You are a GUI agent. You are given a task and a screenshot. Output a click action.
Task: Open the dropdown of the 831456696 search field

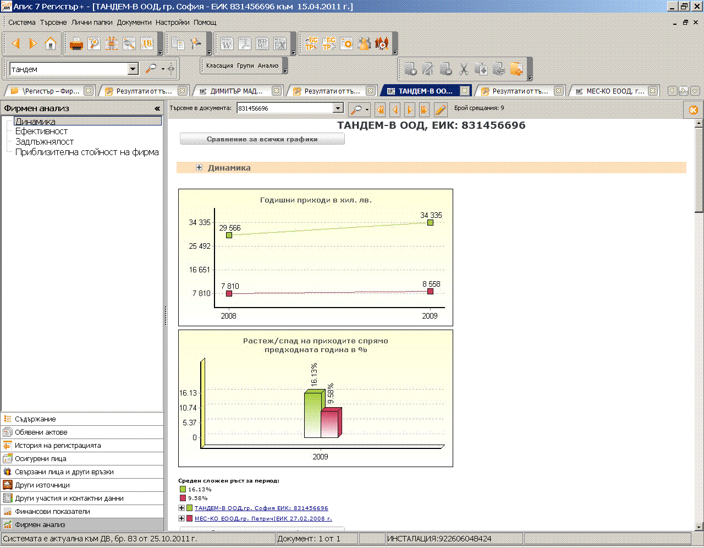338,108
